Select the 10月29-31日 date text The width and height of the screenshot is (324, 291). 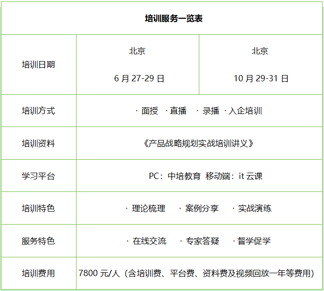coord(261,78)
